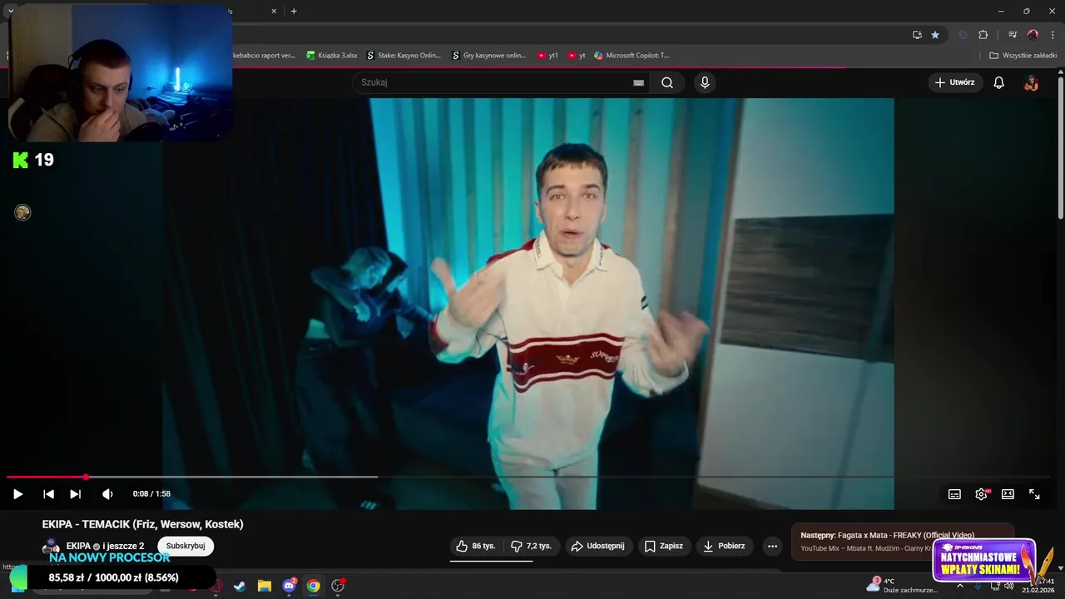
Task: Open Chrome three-dot main menu
Action: pos(1053,35)
